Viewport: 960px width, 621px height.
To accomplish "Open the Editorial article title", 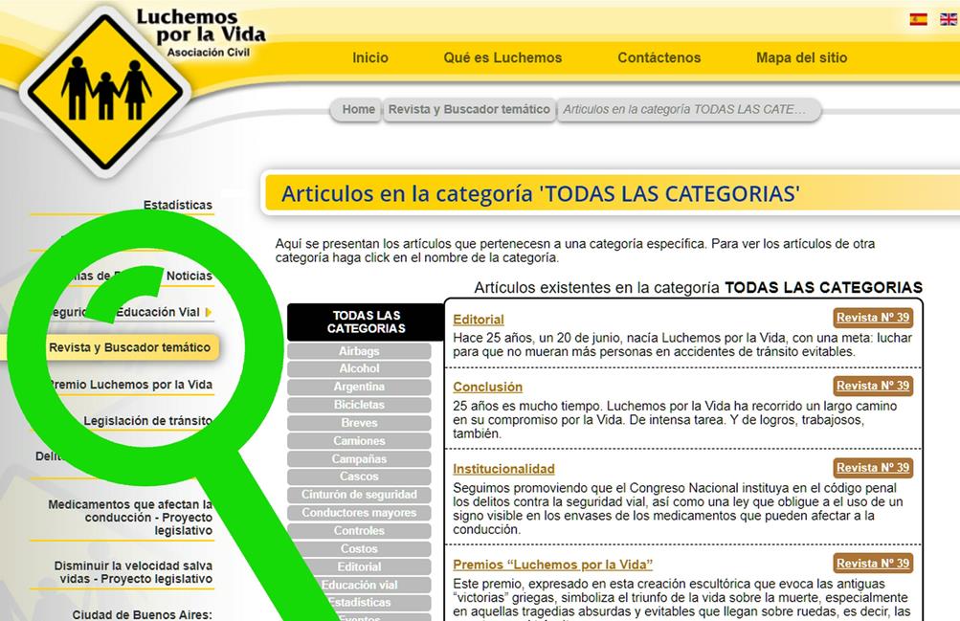I will tap(479, 320).
